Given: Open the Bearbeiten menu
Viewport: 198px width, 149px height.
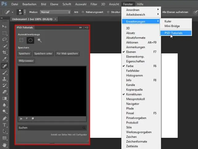Looking at the screenshot, I should click(x=29, y=4).
